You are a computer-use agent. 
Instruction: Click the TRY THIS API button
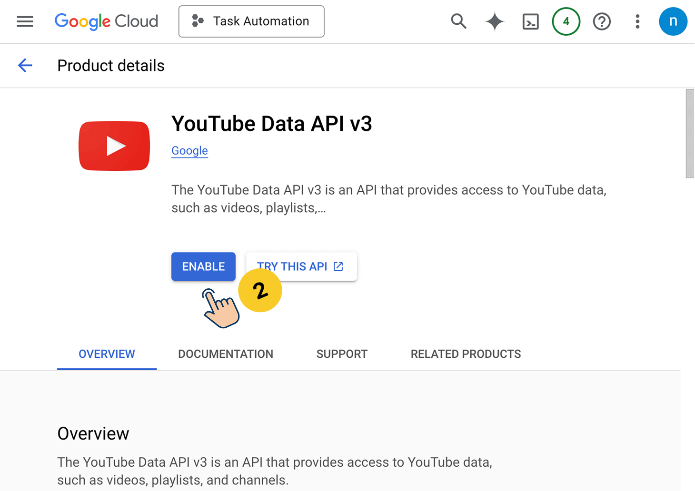click(x=301, y=266)
